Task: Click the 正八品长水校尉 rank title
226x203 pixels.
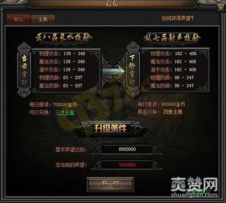Action: coord(63,38)
